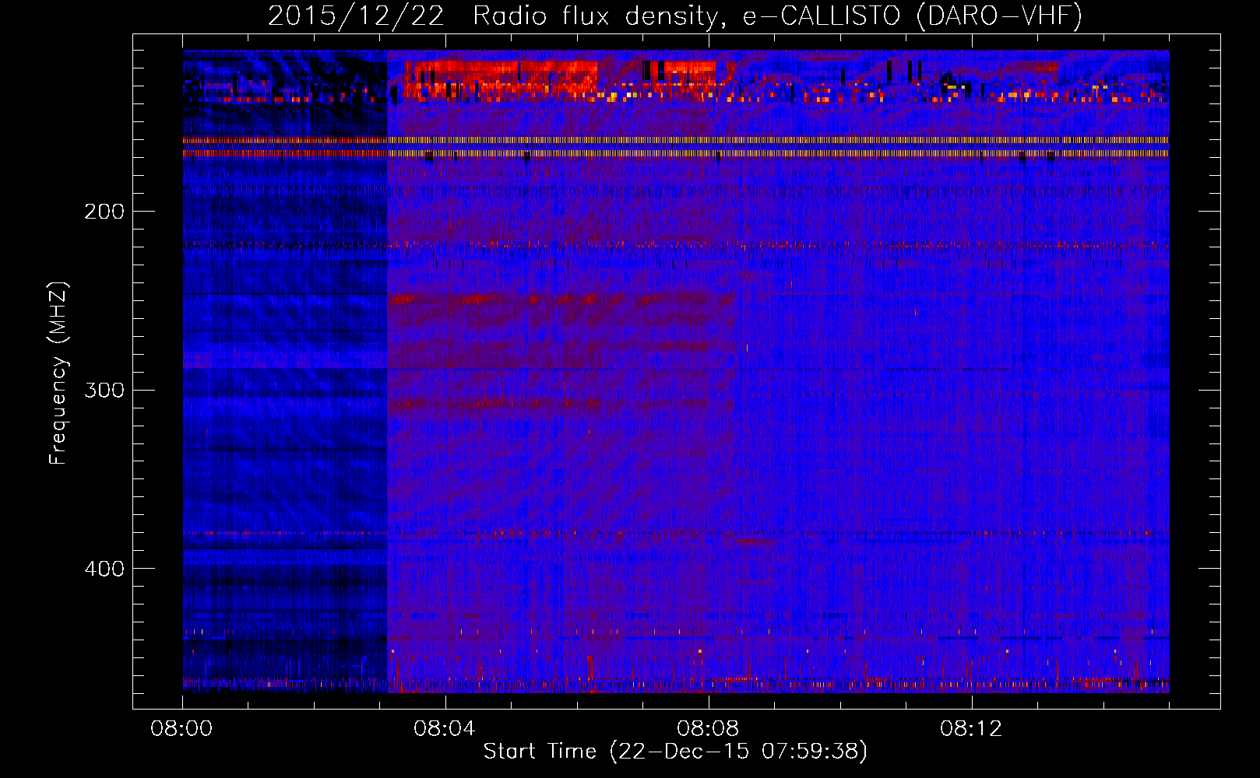The height and width of the screenshot is (778, 1260).
Task: Click the '08:04' time tick label
Action: [x=445, y=729]
